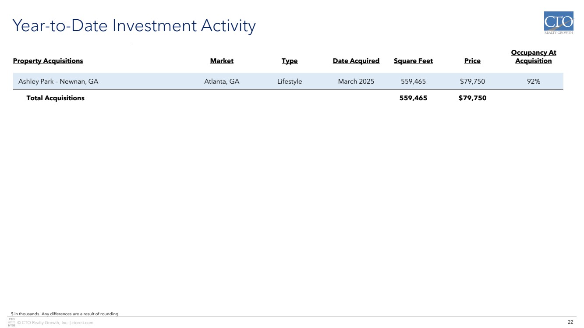Click the page number 22
584x328 pixels.
[x=570, y=322]
